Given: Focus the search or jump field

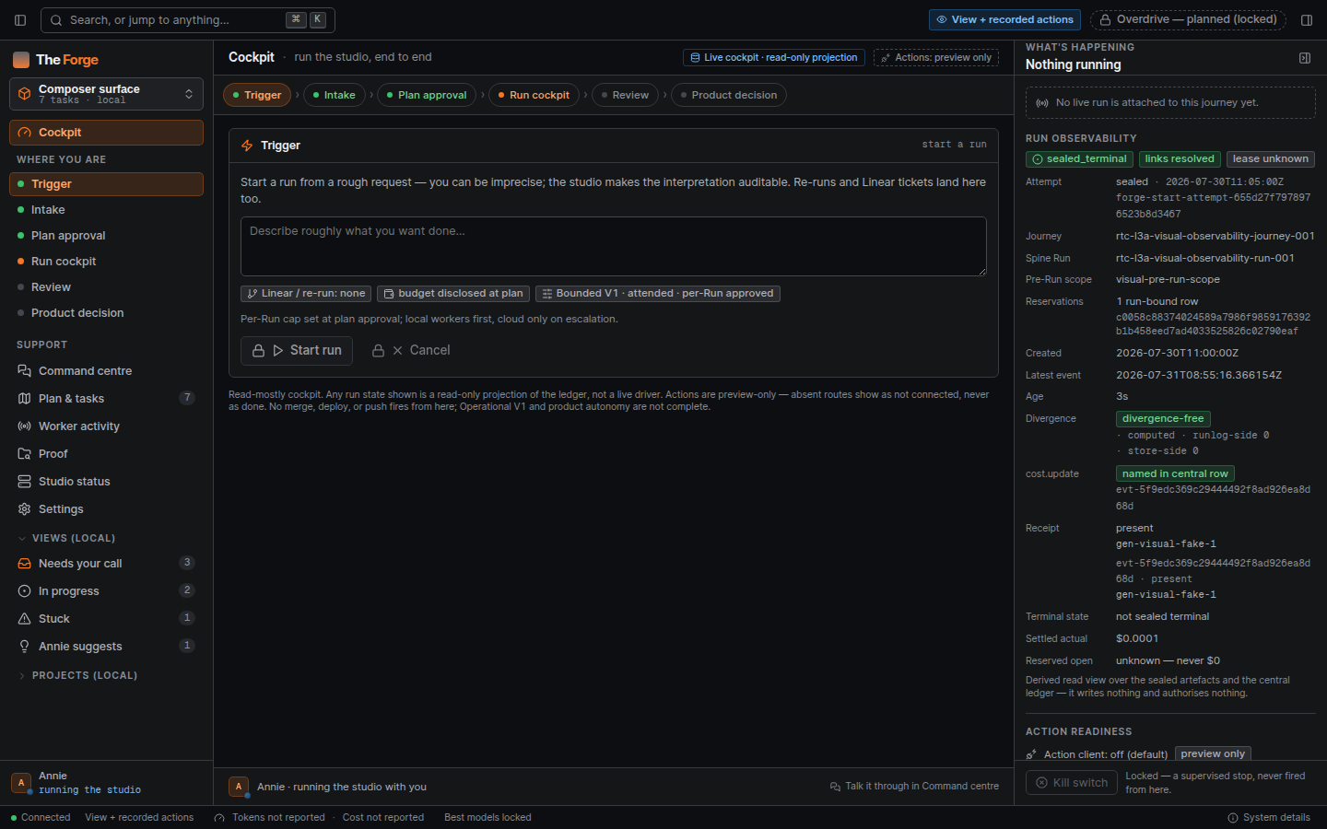Looking at the screenshot, I should click(x=187, y=19).
